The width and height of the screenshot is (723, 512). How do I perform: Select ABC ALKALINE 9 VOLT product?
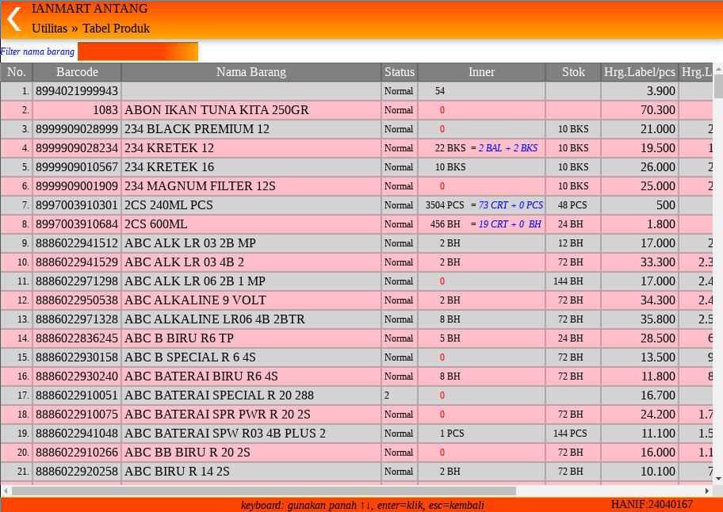tap(195, 300)
